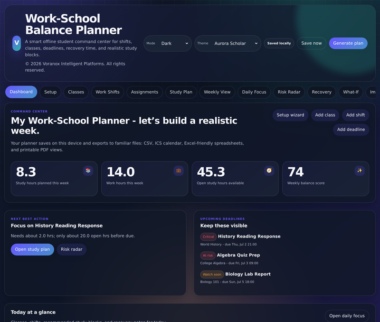Switch to the Study Plan tab
Image resolution: width=380 pixels, height=322 pixels.
tap(181, 92)
